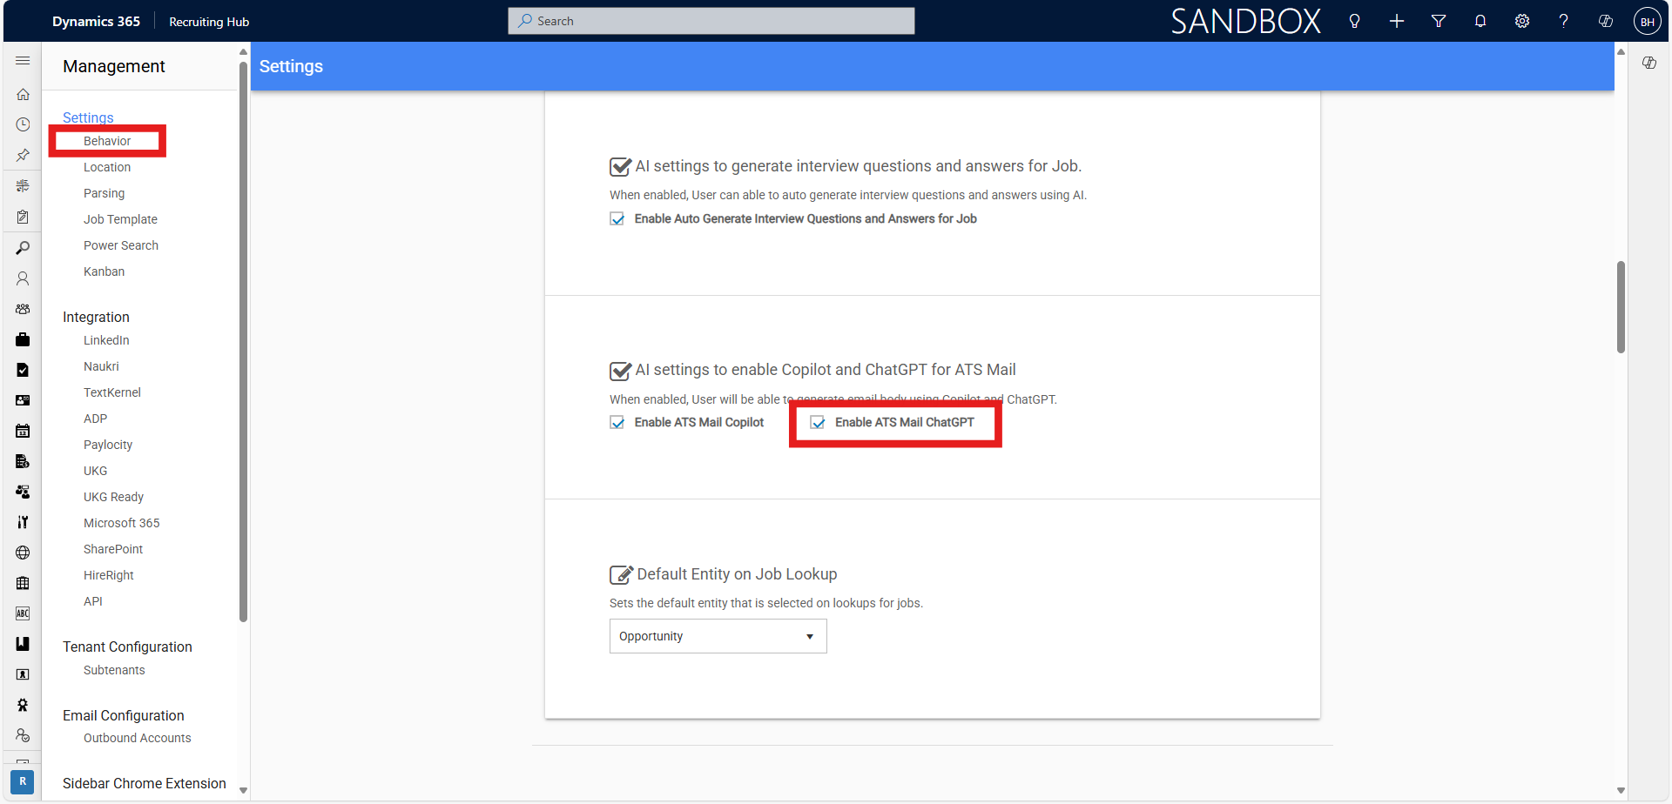The image size is (1672, 804).
Task: Open the briefcase sidebar icon
Action: click(23, 339)
